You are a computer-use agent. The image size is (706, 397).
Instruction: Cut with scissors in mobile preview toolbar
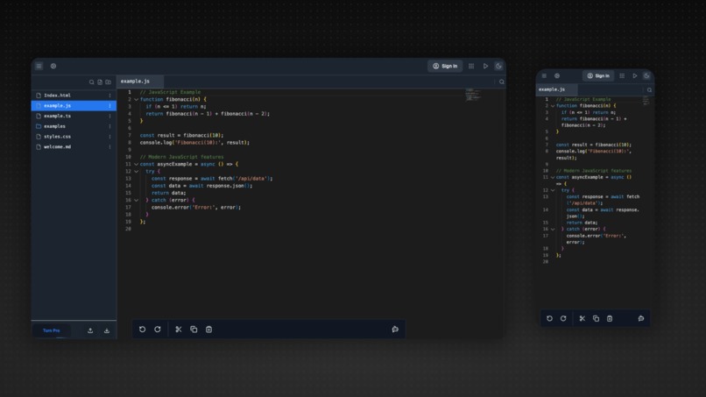pos(582,319)
